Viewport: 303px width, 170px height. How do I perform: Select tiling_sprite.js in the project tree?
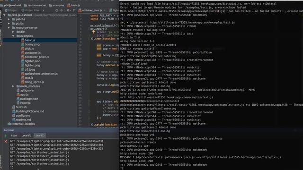point(34,82)
